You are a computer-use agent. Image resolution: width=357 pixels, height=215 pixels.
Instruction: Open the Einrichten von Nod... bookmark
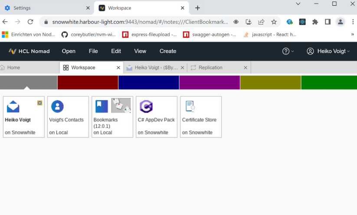29,35
